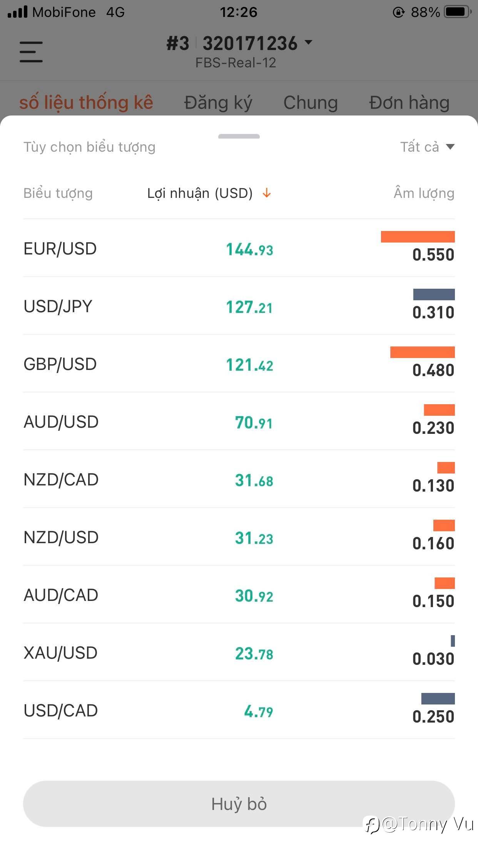This screenshot has height=850, width=478.
Task: Tap the screen rotation lock status icon
Action: (x=398, y=12)
